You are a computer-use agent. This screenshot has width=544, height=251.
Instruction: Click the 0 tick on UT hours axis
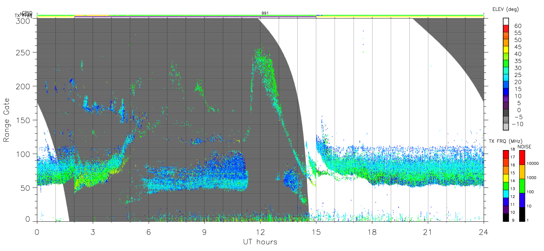click(37, 232)
